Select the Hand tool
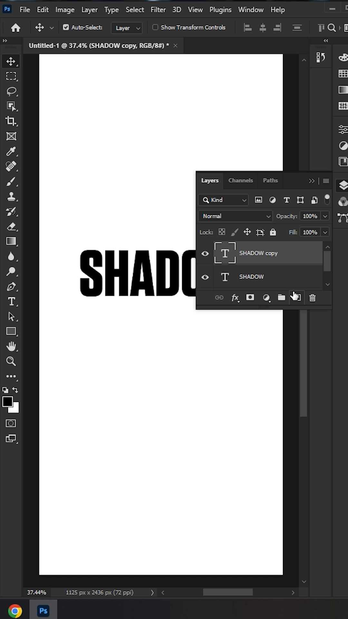This screenshot has height=619, width=348. tap(11, 347)
